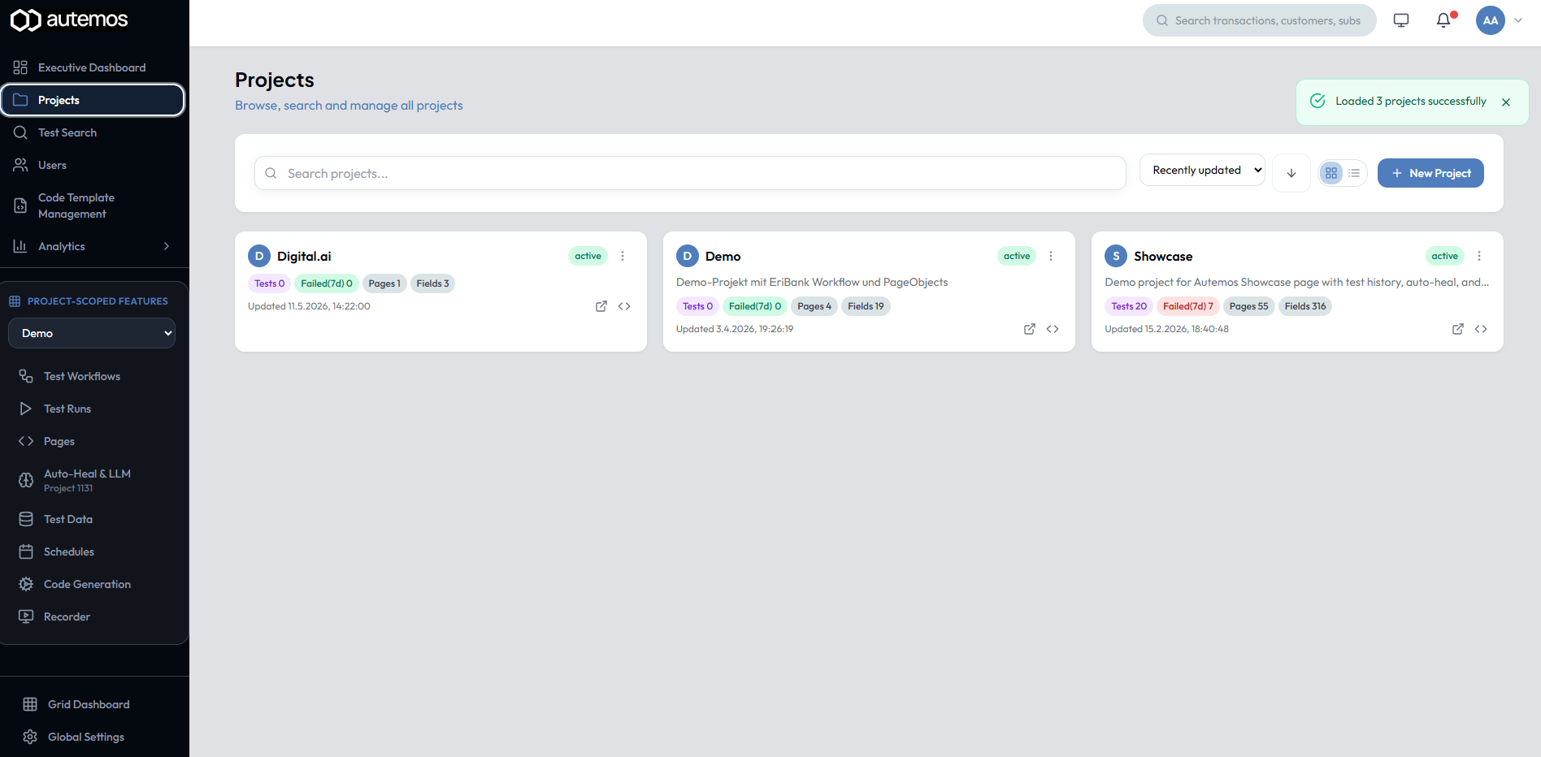The image size is (1541, 757).
Task: Click the Digital.ai D avatar icon
Action: 259,256
